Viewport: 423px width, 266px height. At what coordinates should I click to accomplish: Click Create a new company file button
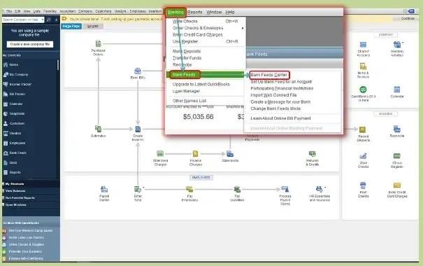29,44
